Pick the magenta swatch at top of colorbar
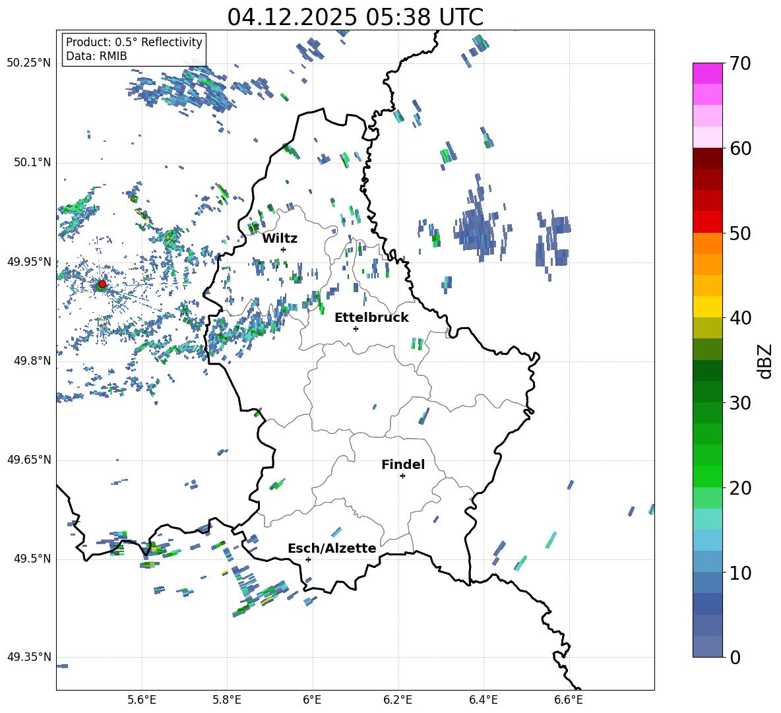This screenshot has height=713, width=781. coord(708,73)
